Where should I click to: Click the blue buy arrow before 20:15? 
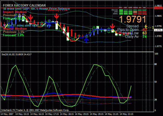click(x=86, y=40)
